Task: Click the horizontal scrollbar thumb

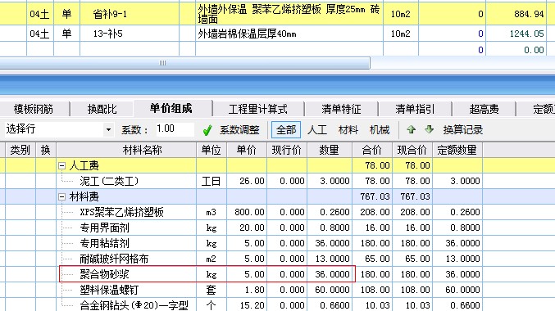Action: coord(184,63)
